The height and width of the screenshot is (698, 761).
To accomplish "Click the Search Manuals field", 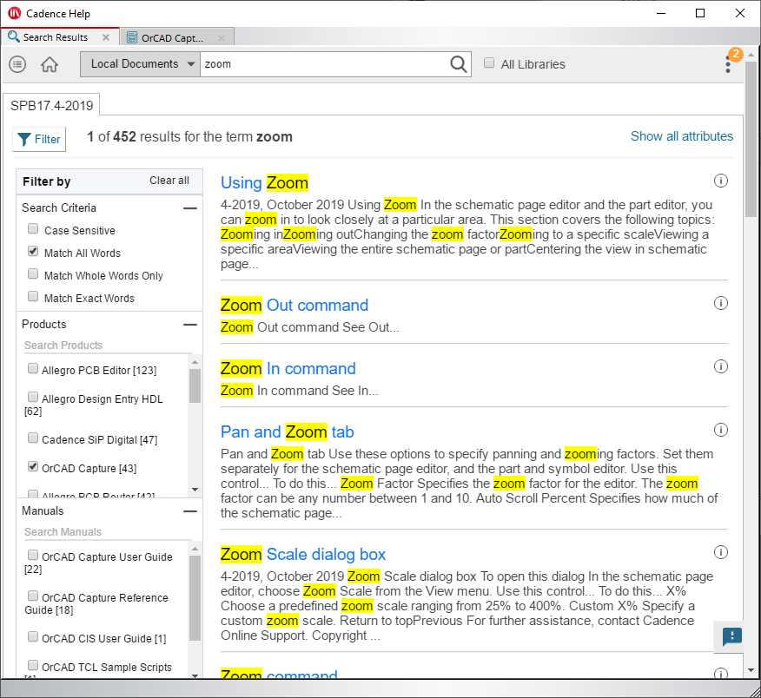I will tap(108, 532).
